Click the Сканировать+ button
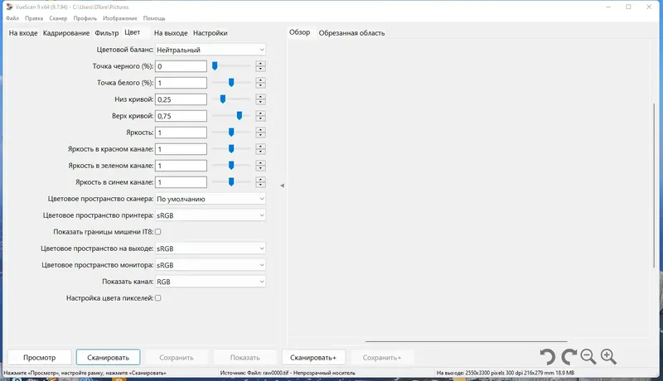The height and width of the screenshot is (381, 663). (313, 357)
